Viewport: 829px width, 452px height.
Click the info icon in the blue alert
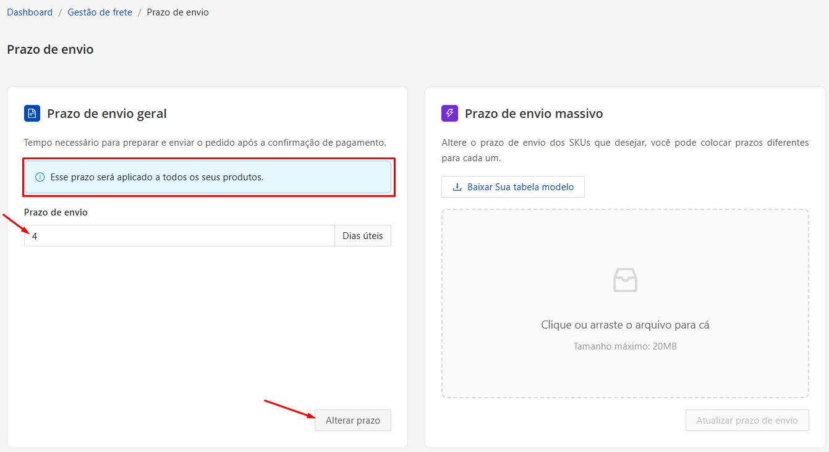(40, 177)
